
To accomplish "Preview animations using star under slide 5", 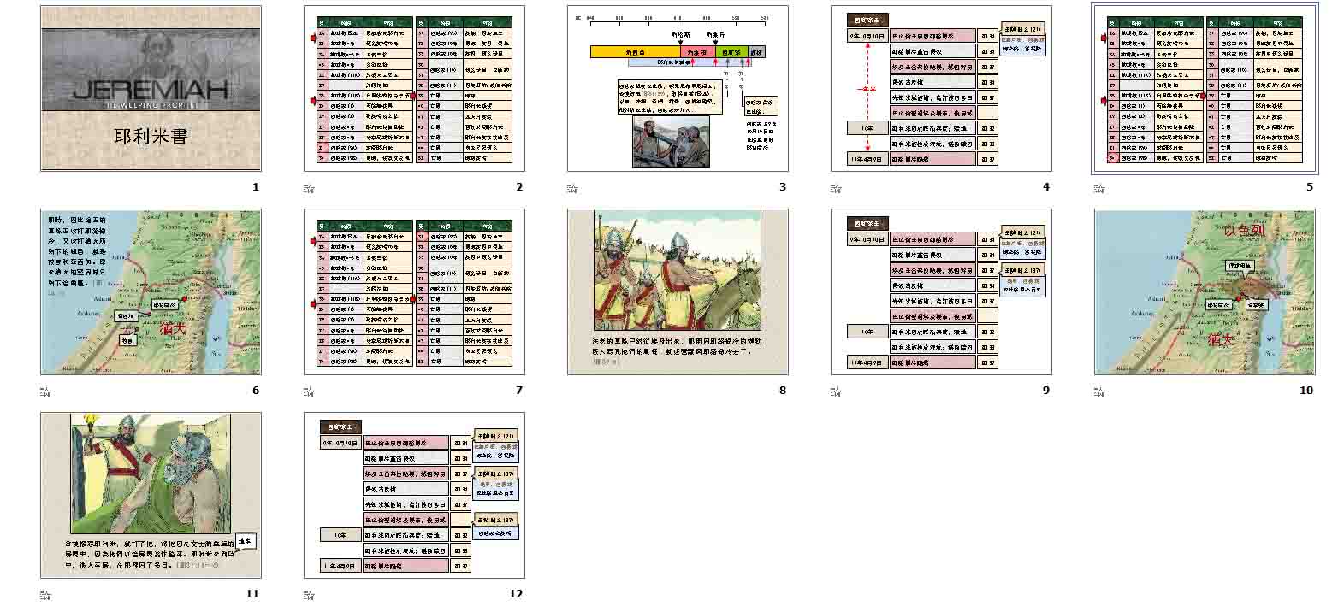I will pyautogui.click(x=1099, y=189).
